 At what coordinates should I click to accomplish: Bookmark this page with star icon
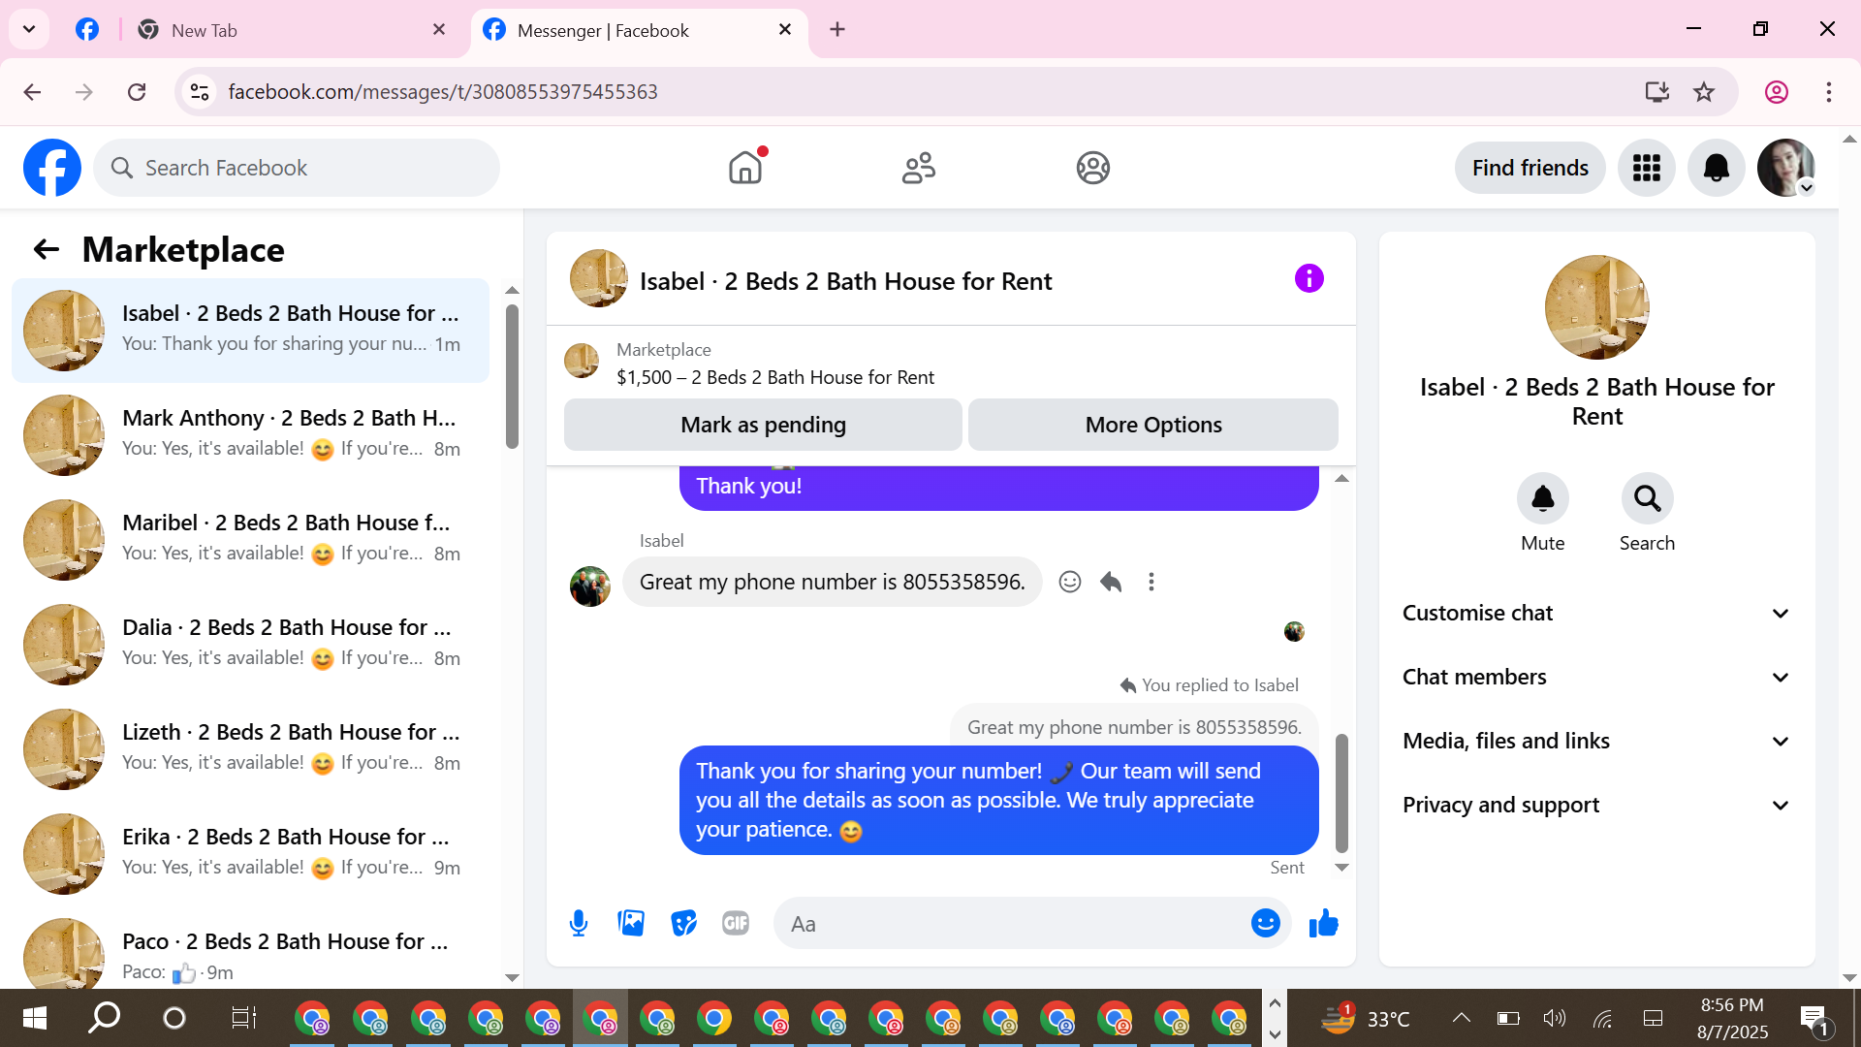(1704, 92)
